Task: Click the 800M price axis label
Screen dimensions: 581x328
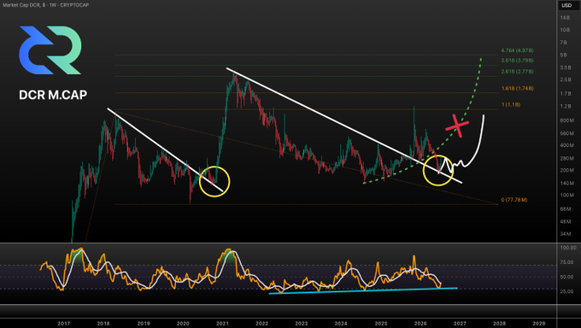Action: [567, 120]
